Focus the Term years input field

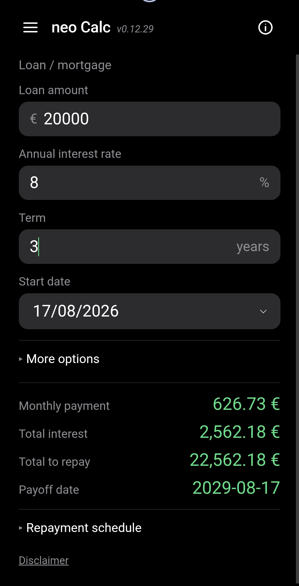coord(149,246)
